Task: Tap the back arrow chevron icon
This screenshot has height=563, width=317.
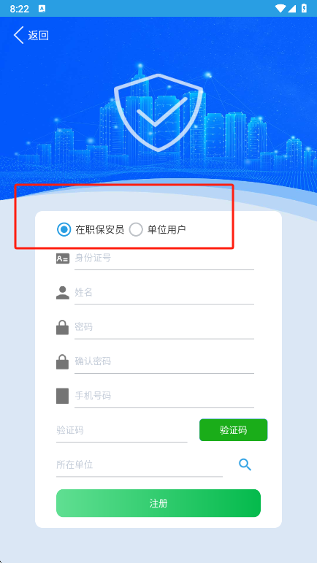Action: coord(19,35)
